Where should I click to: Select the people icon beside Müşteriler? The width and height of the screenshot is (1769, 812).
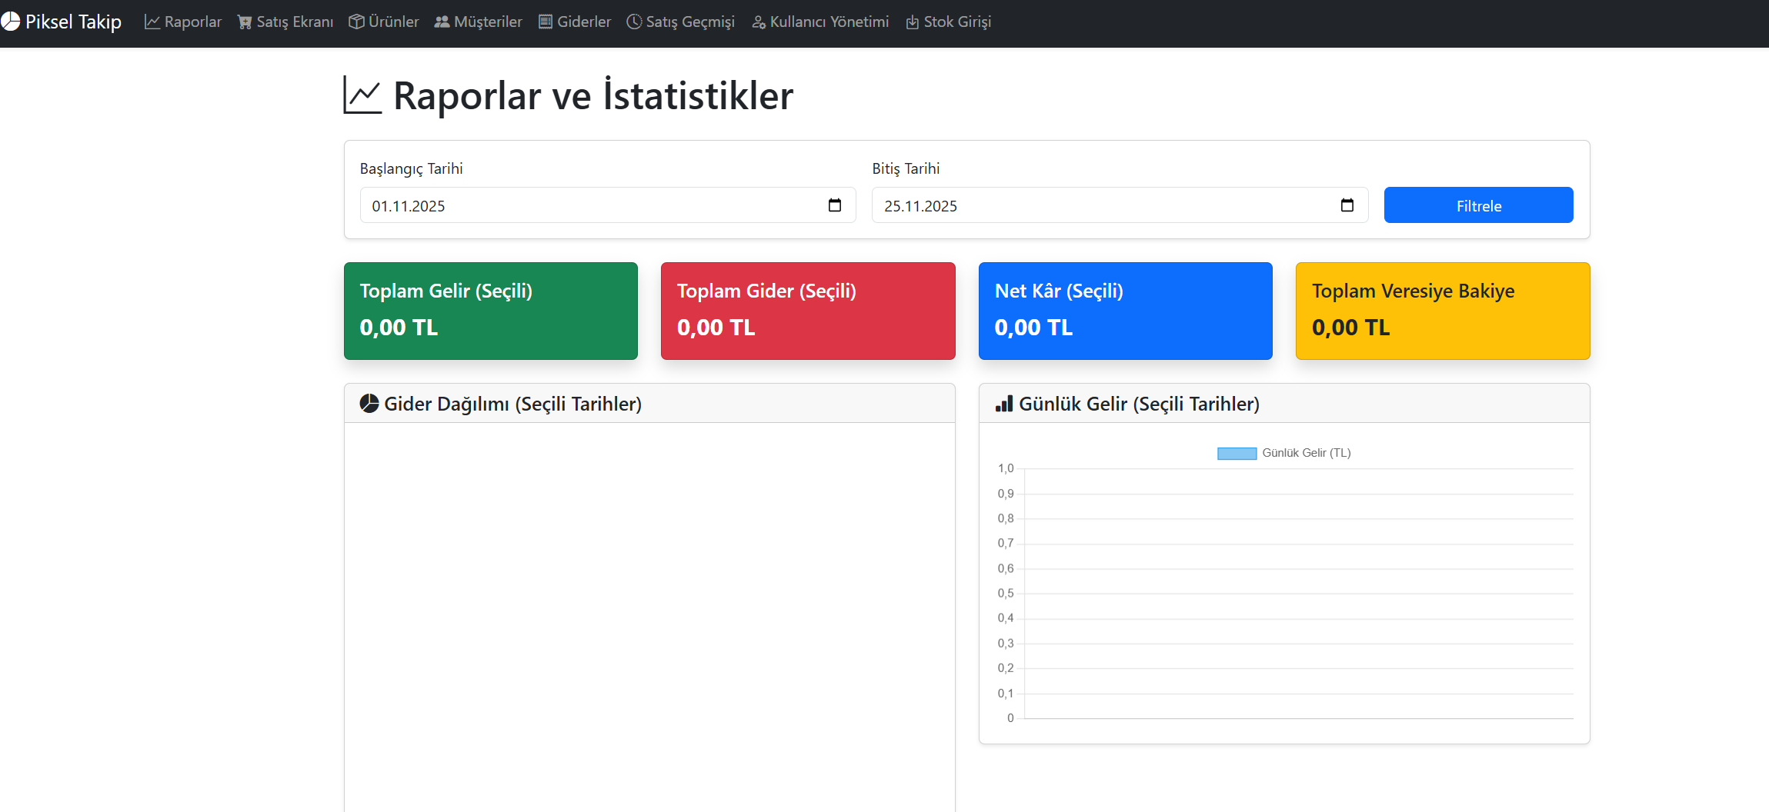click(x=442, y=22)
